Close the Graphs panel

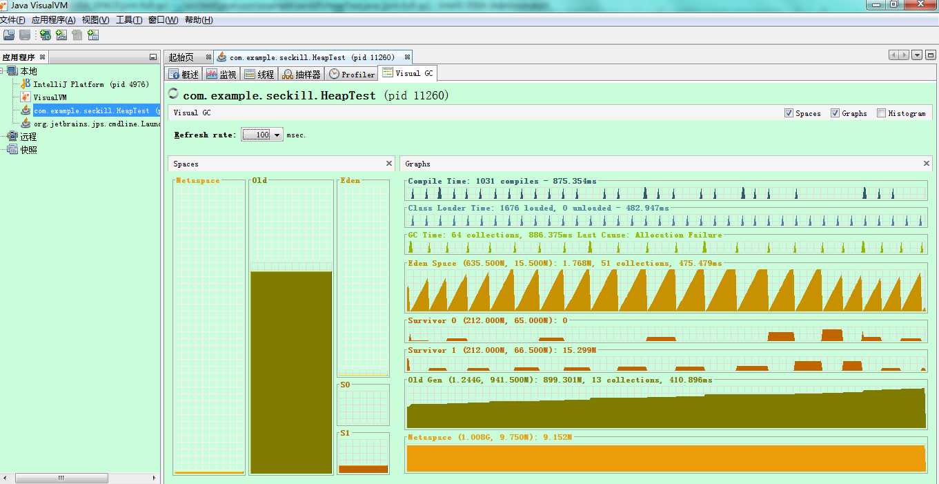click(x=927, y=164)
